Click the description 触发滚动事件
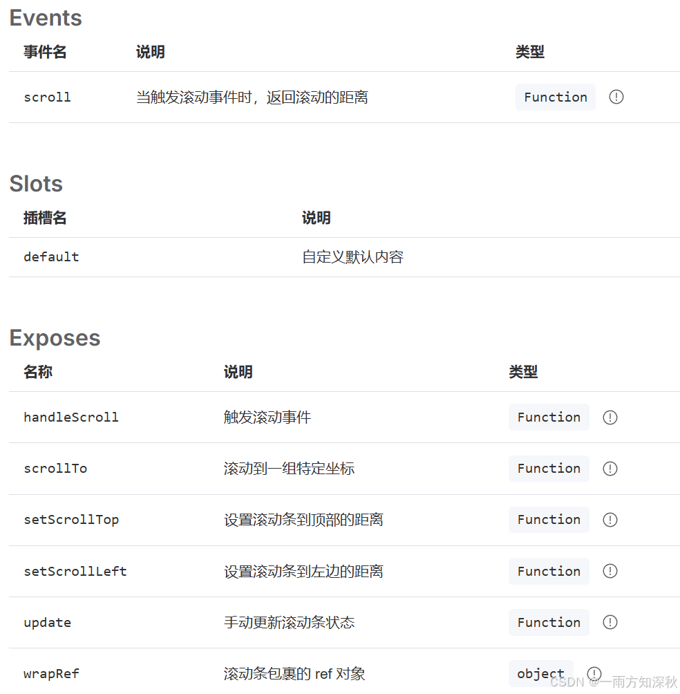 [x=267, y=418]
